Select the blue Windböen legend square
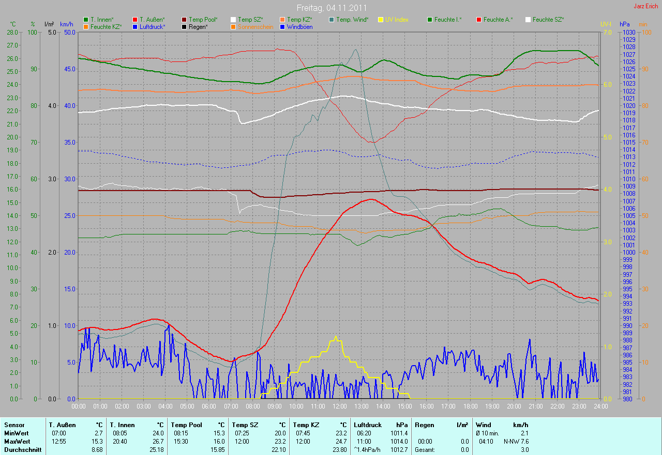662x455 pixels. pos(282,26)
